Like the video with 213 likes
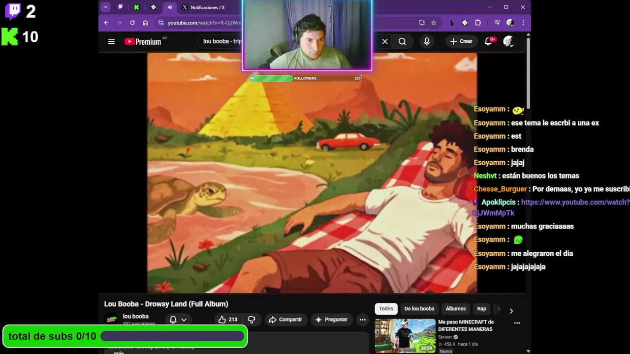The image size is (630, 354). click(x=227, y=320)
